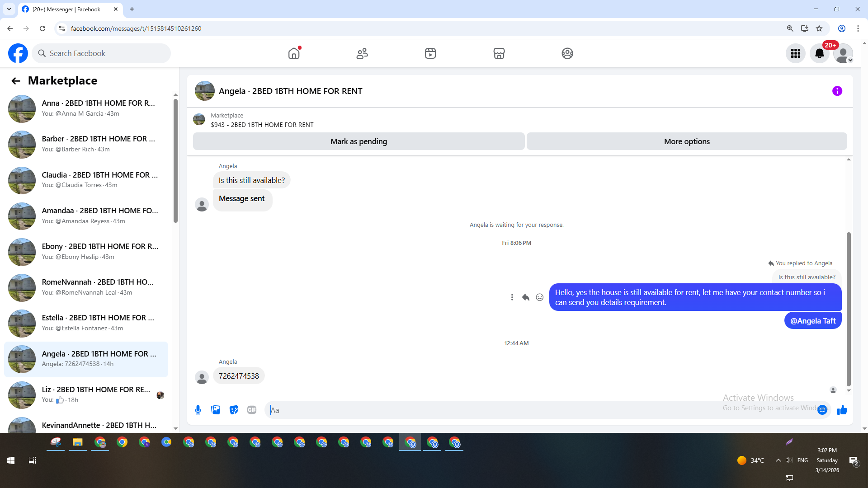This screenshot has height=488, width=868.
Task: Reply to the house available message
Action: pyautogui.click(x=525, y=297)
